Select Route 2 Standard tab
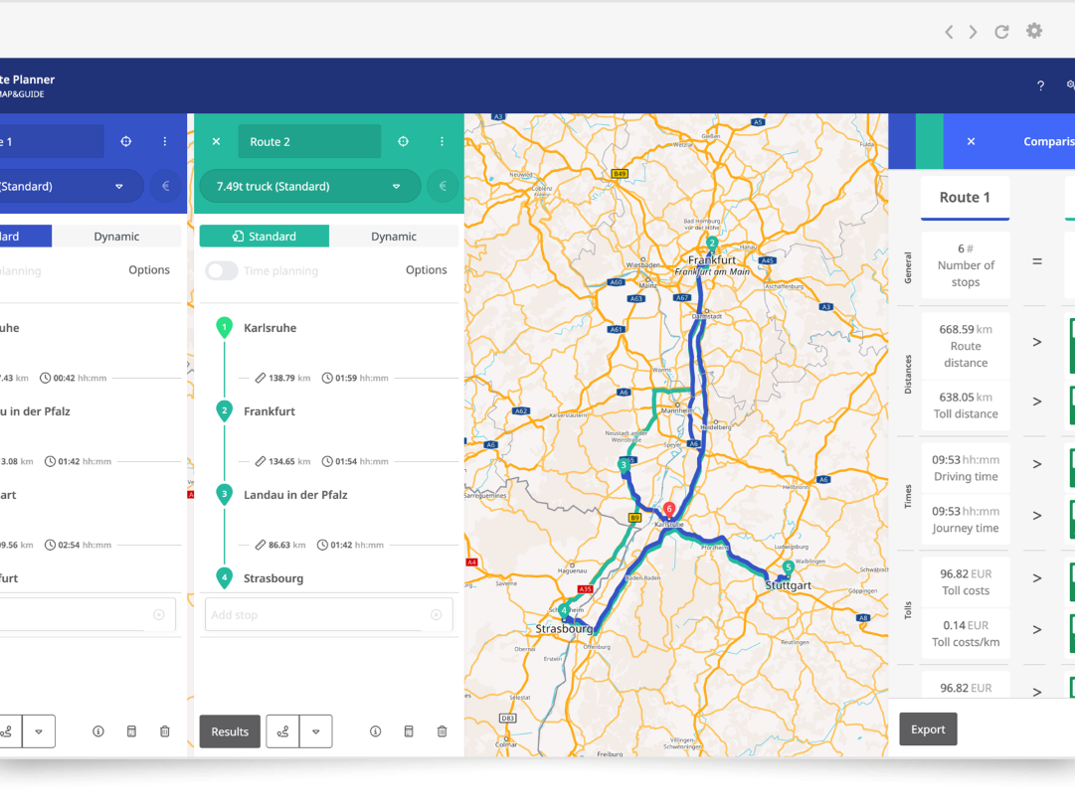This screenshot has width=1075, height=806. coord(264,236)
